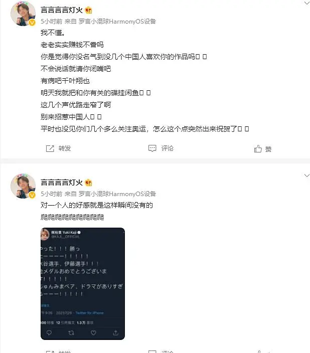Click the 转发 label on first post
Image resolution: width=310 pixels, height=353 pixels.
tap(65, 148)
